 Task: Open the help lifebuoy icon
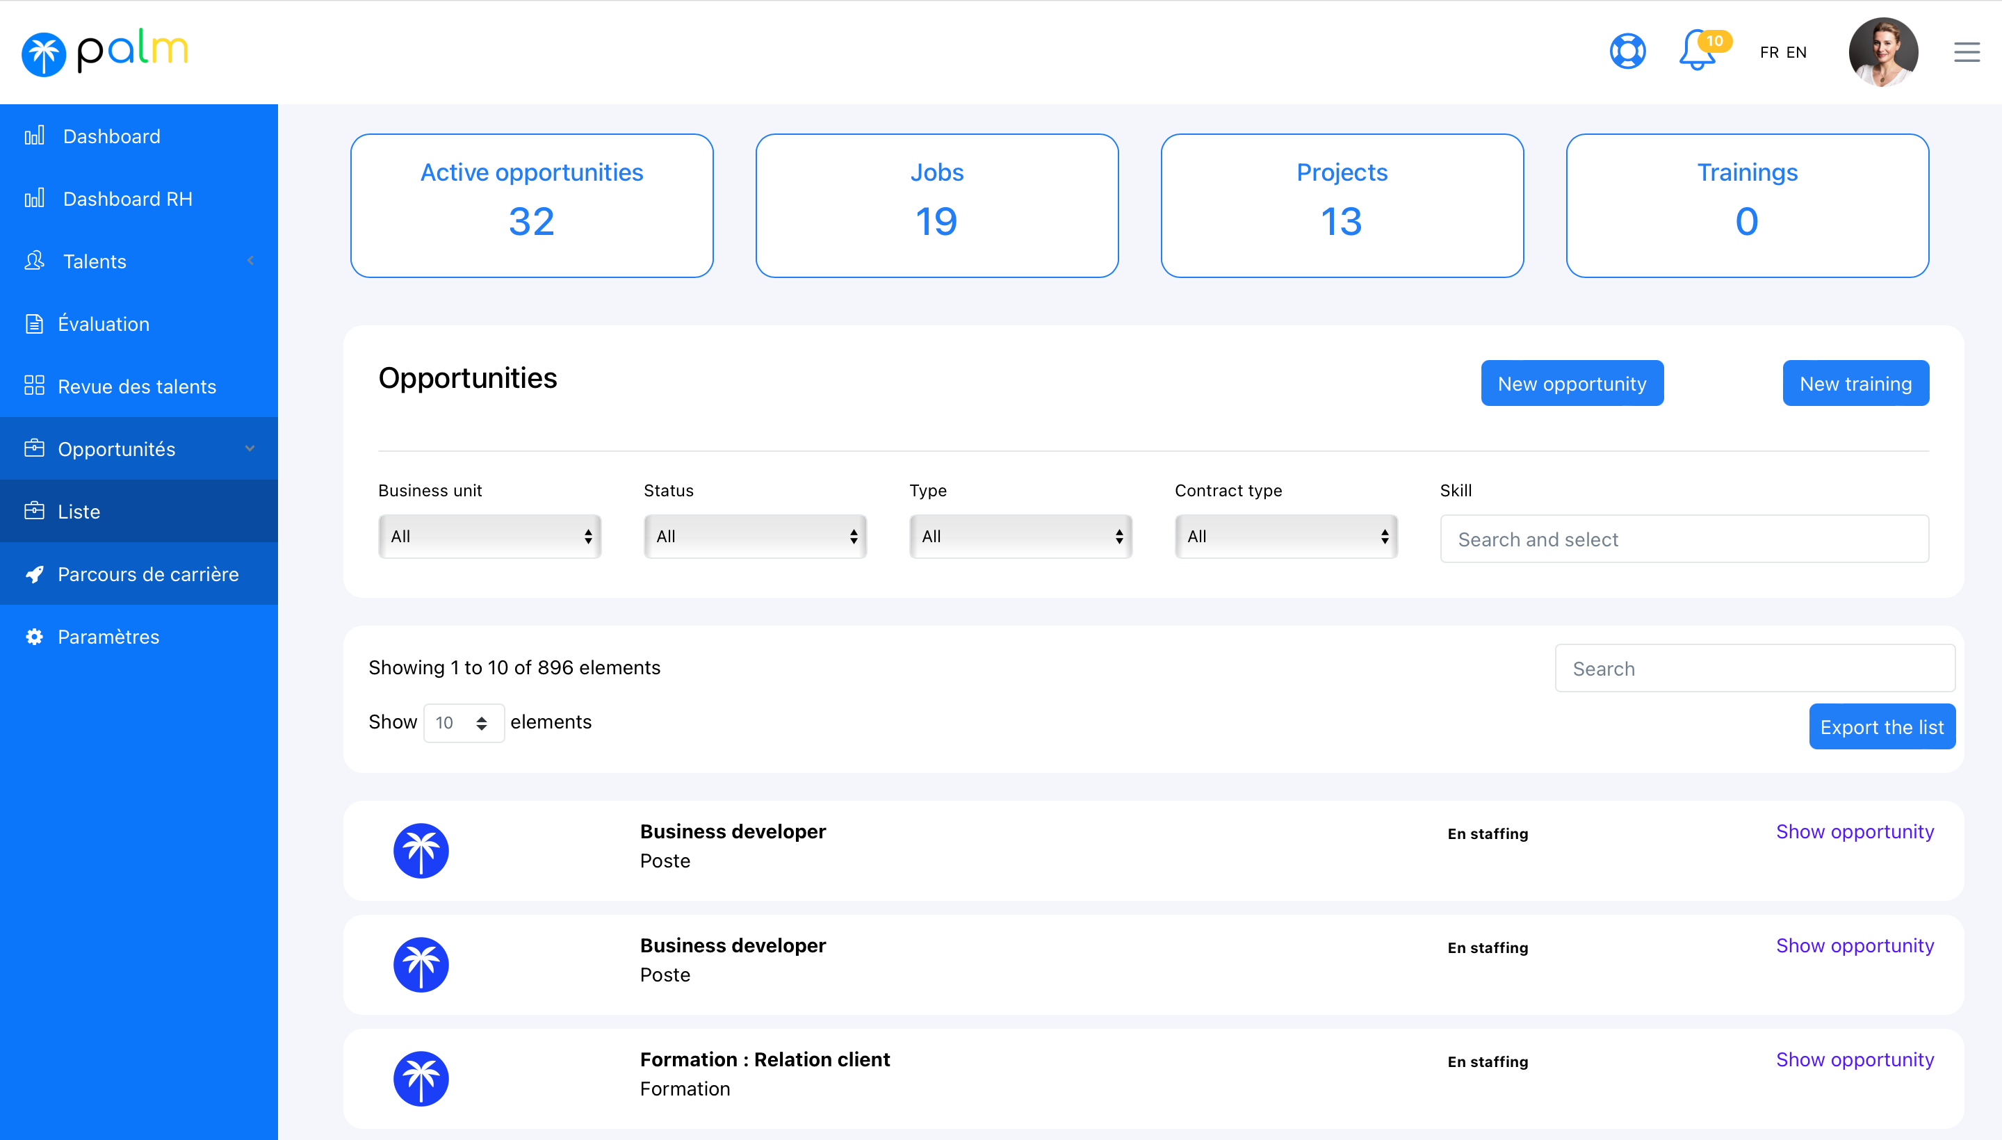(1627, 51)
